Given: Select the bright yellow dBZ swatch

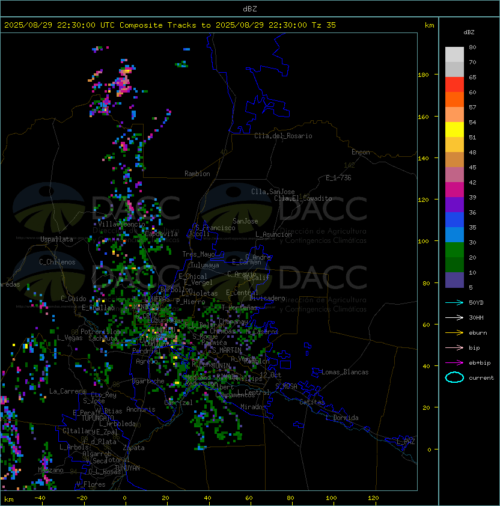Looking at the screenshot, I should pos(454,130).
